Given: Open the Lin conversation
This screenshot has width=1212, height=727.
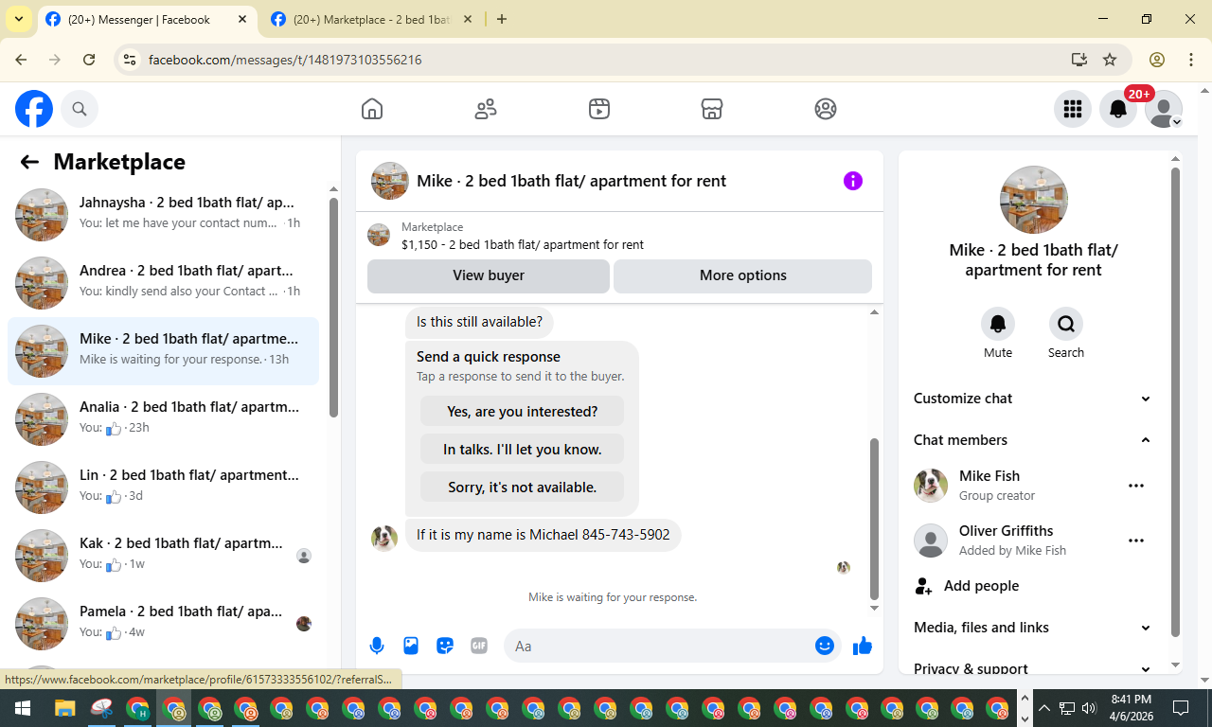Looking at the screenshot, I should click(163, 488).
